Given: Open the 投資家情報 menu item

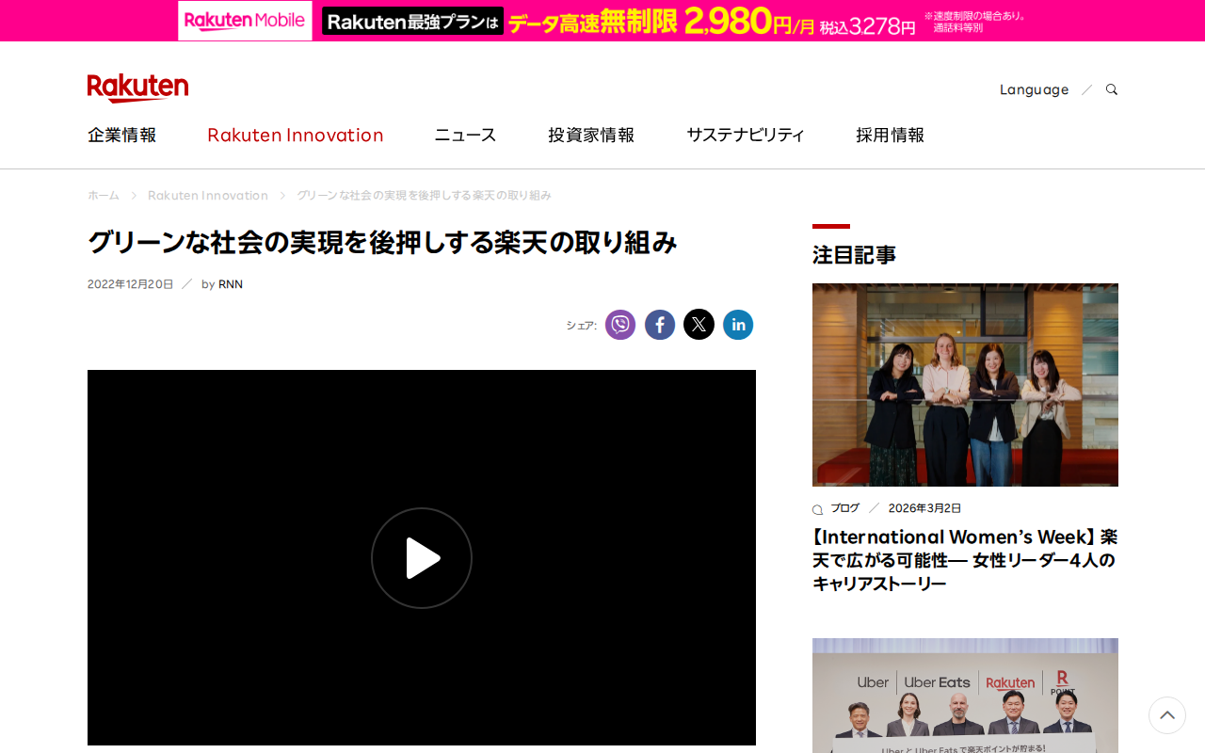Looking at the screenshot, I should pos(591,135).
